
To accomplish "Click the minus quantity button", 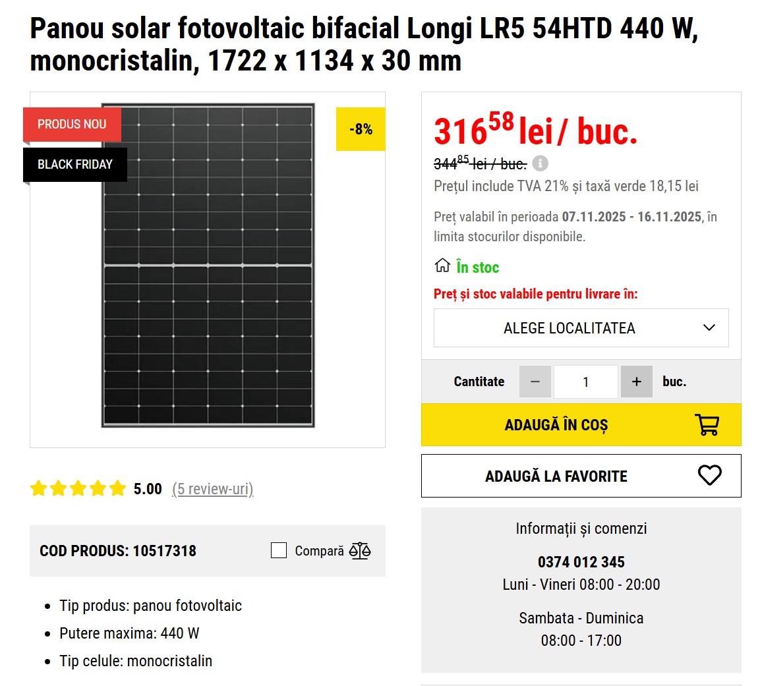I will tap(535, 382).
